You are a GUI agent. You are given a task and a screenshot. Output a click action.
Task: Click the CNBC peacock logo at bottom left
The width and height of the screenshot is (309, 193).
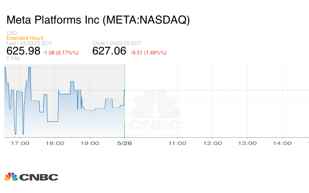point(11,177)
